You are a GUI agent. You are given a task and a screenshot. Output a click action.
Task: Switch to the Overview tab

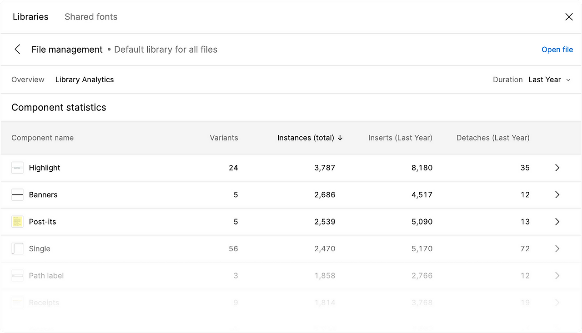pyautogui.click(x=28, y=80)
